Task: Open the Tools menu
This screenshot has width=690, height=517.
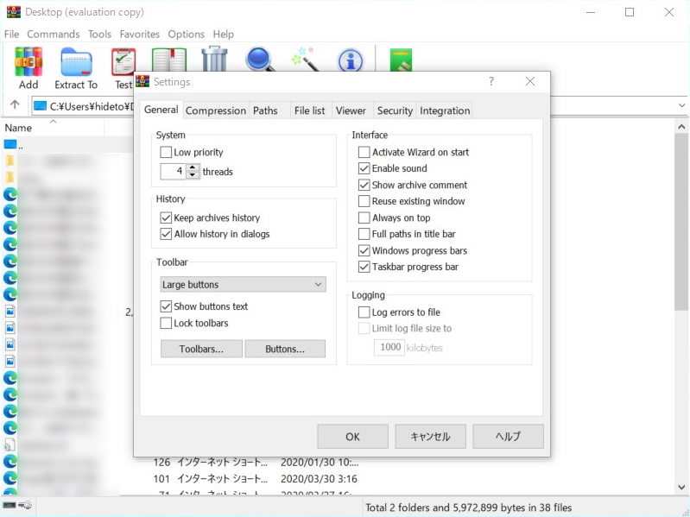Action: pyautogui.click(x=99, y=34)
